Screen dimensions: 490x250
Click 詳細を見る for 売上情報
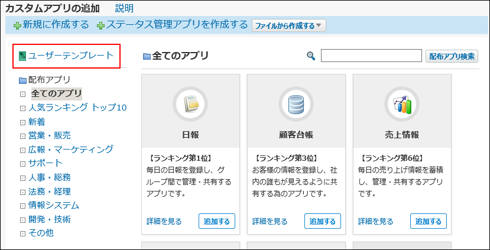375,222
